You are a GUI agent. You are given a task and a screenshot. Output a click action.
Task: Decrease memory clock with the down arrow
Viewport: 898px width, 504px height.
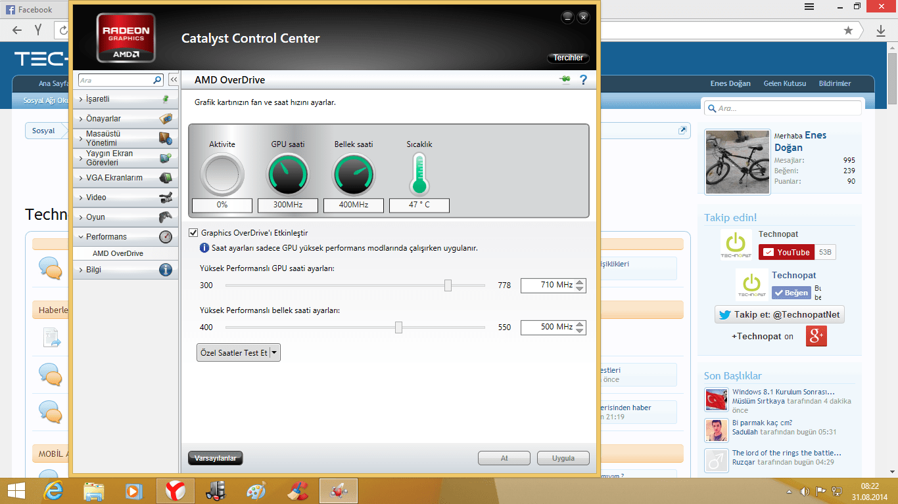click(579, 330)
